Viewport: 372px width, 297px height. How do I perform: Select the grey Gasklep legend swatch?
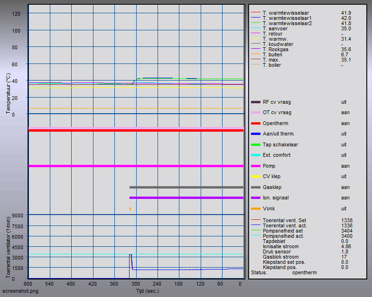(255, 188)
